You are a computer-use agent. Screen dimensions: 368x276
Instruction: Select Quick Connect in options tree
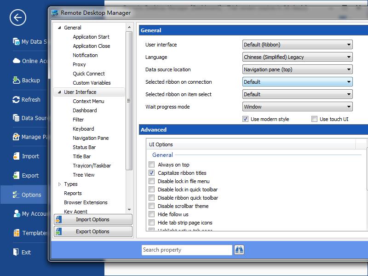[x=89, y=74]
